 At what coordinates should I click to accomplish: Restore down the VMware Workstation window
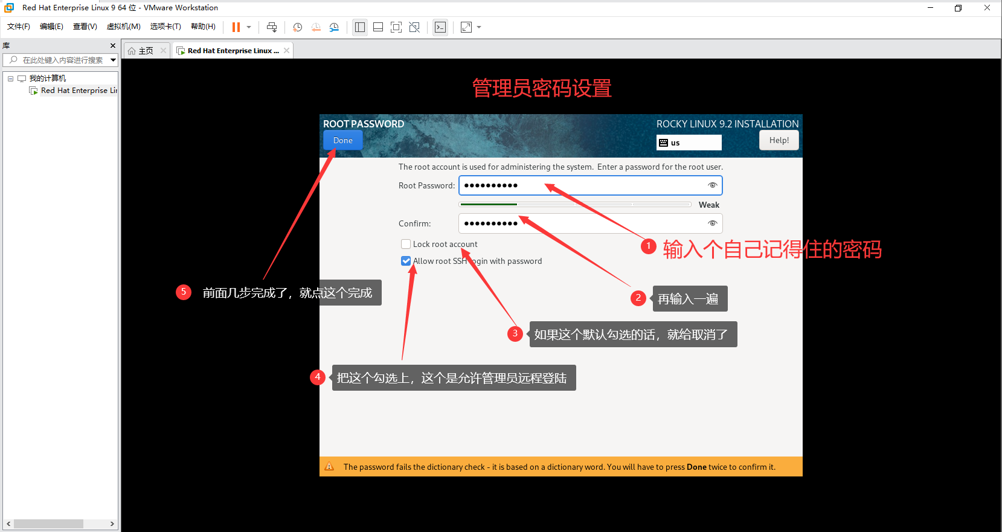click(958, 8)
